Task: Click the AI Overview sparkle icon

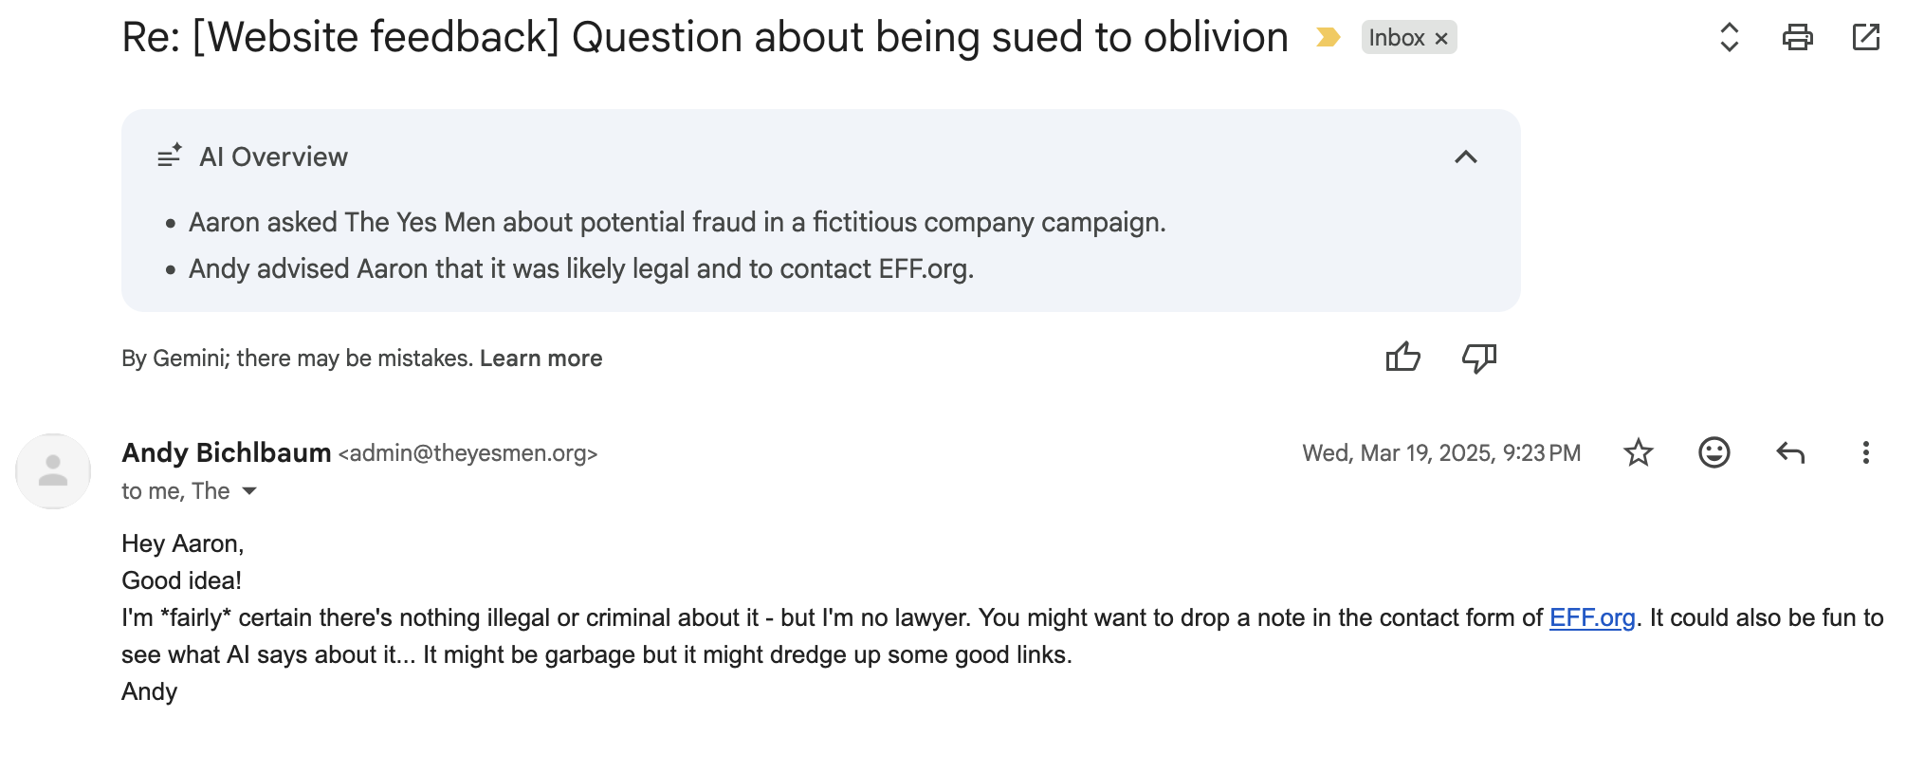Action: 170,156
